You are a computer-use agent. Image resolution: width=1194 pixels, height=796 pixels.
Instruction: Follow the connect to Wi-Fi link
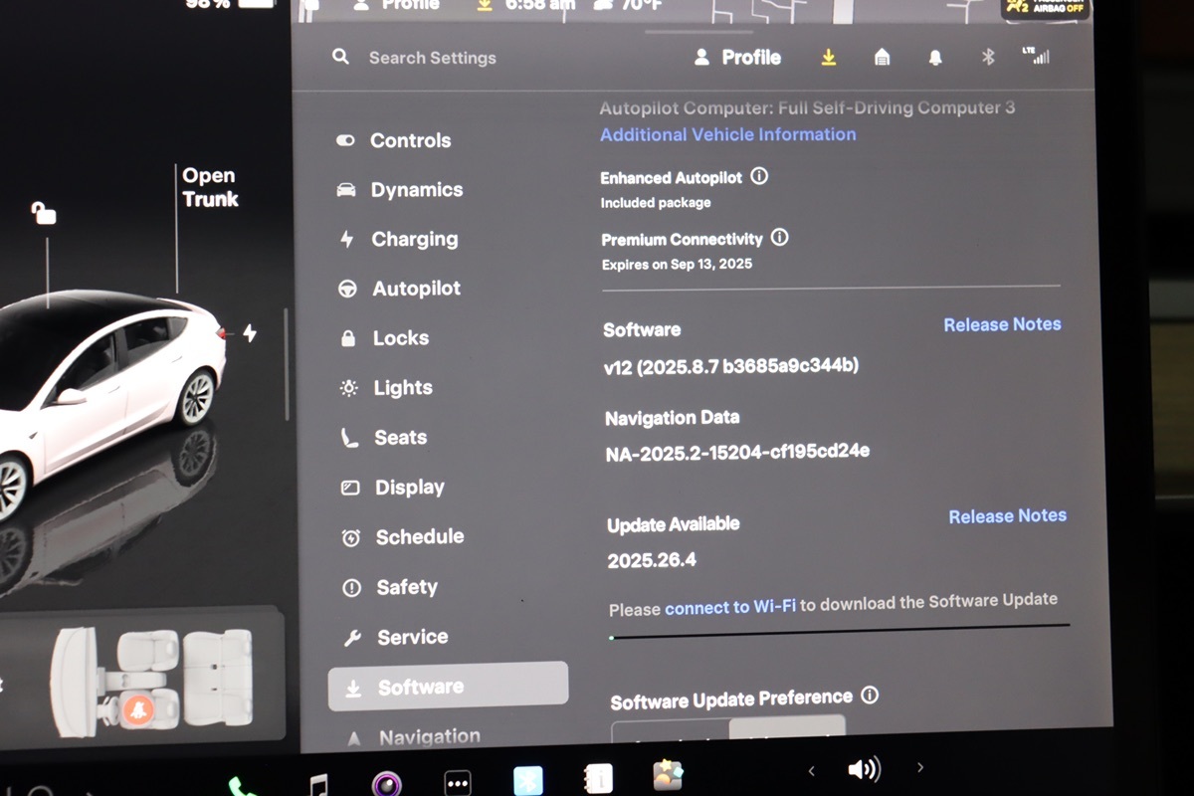730,605
